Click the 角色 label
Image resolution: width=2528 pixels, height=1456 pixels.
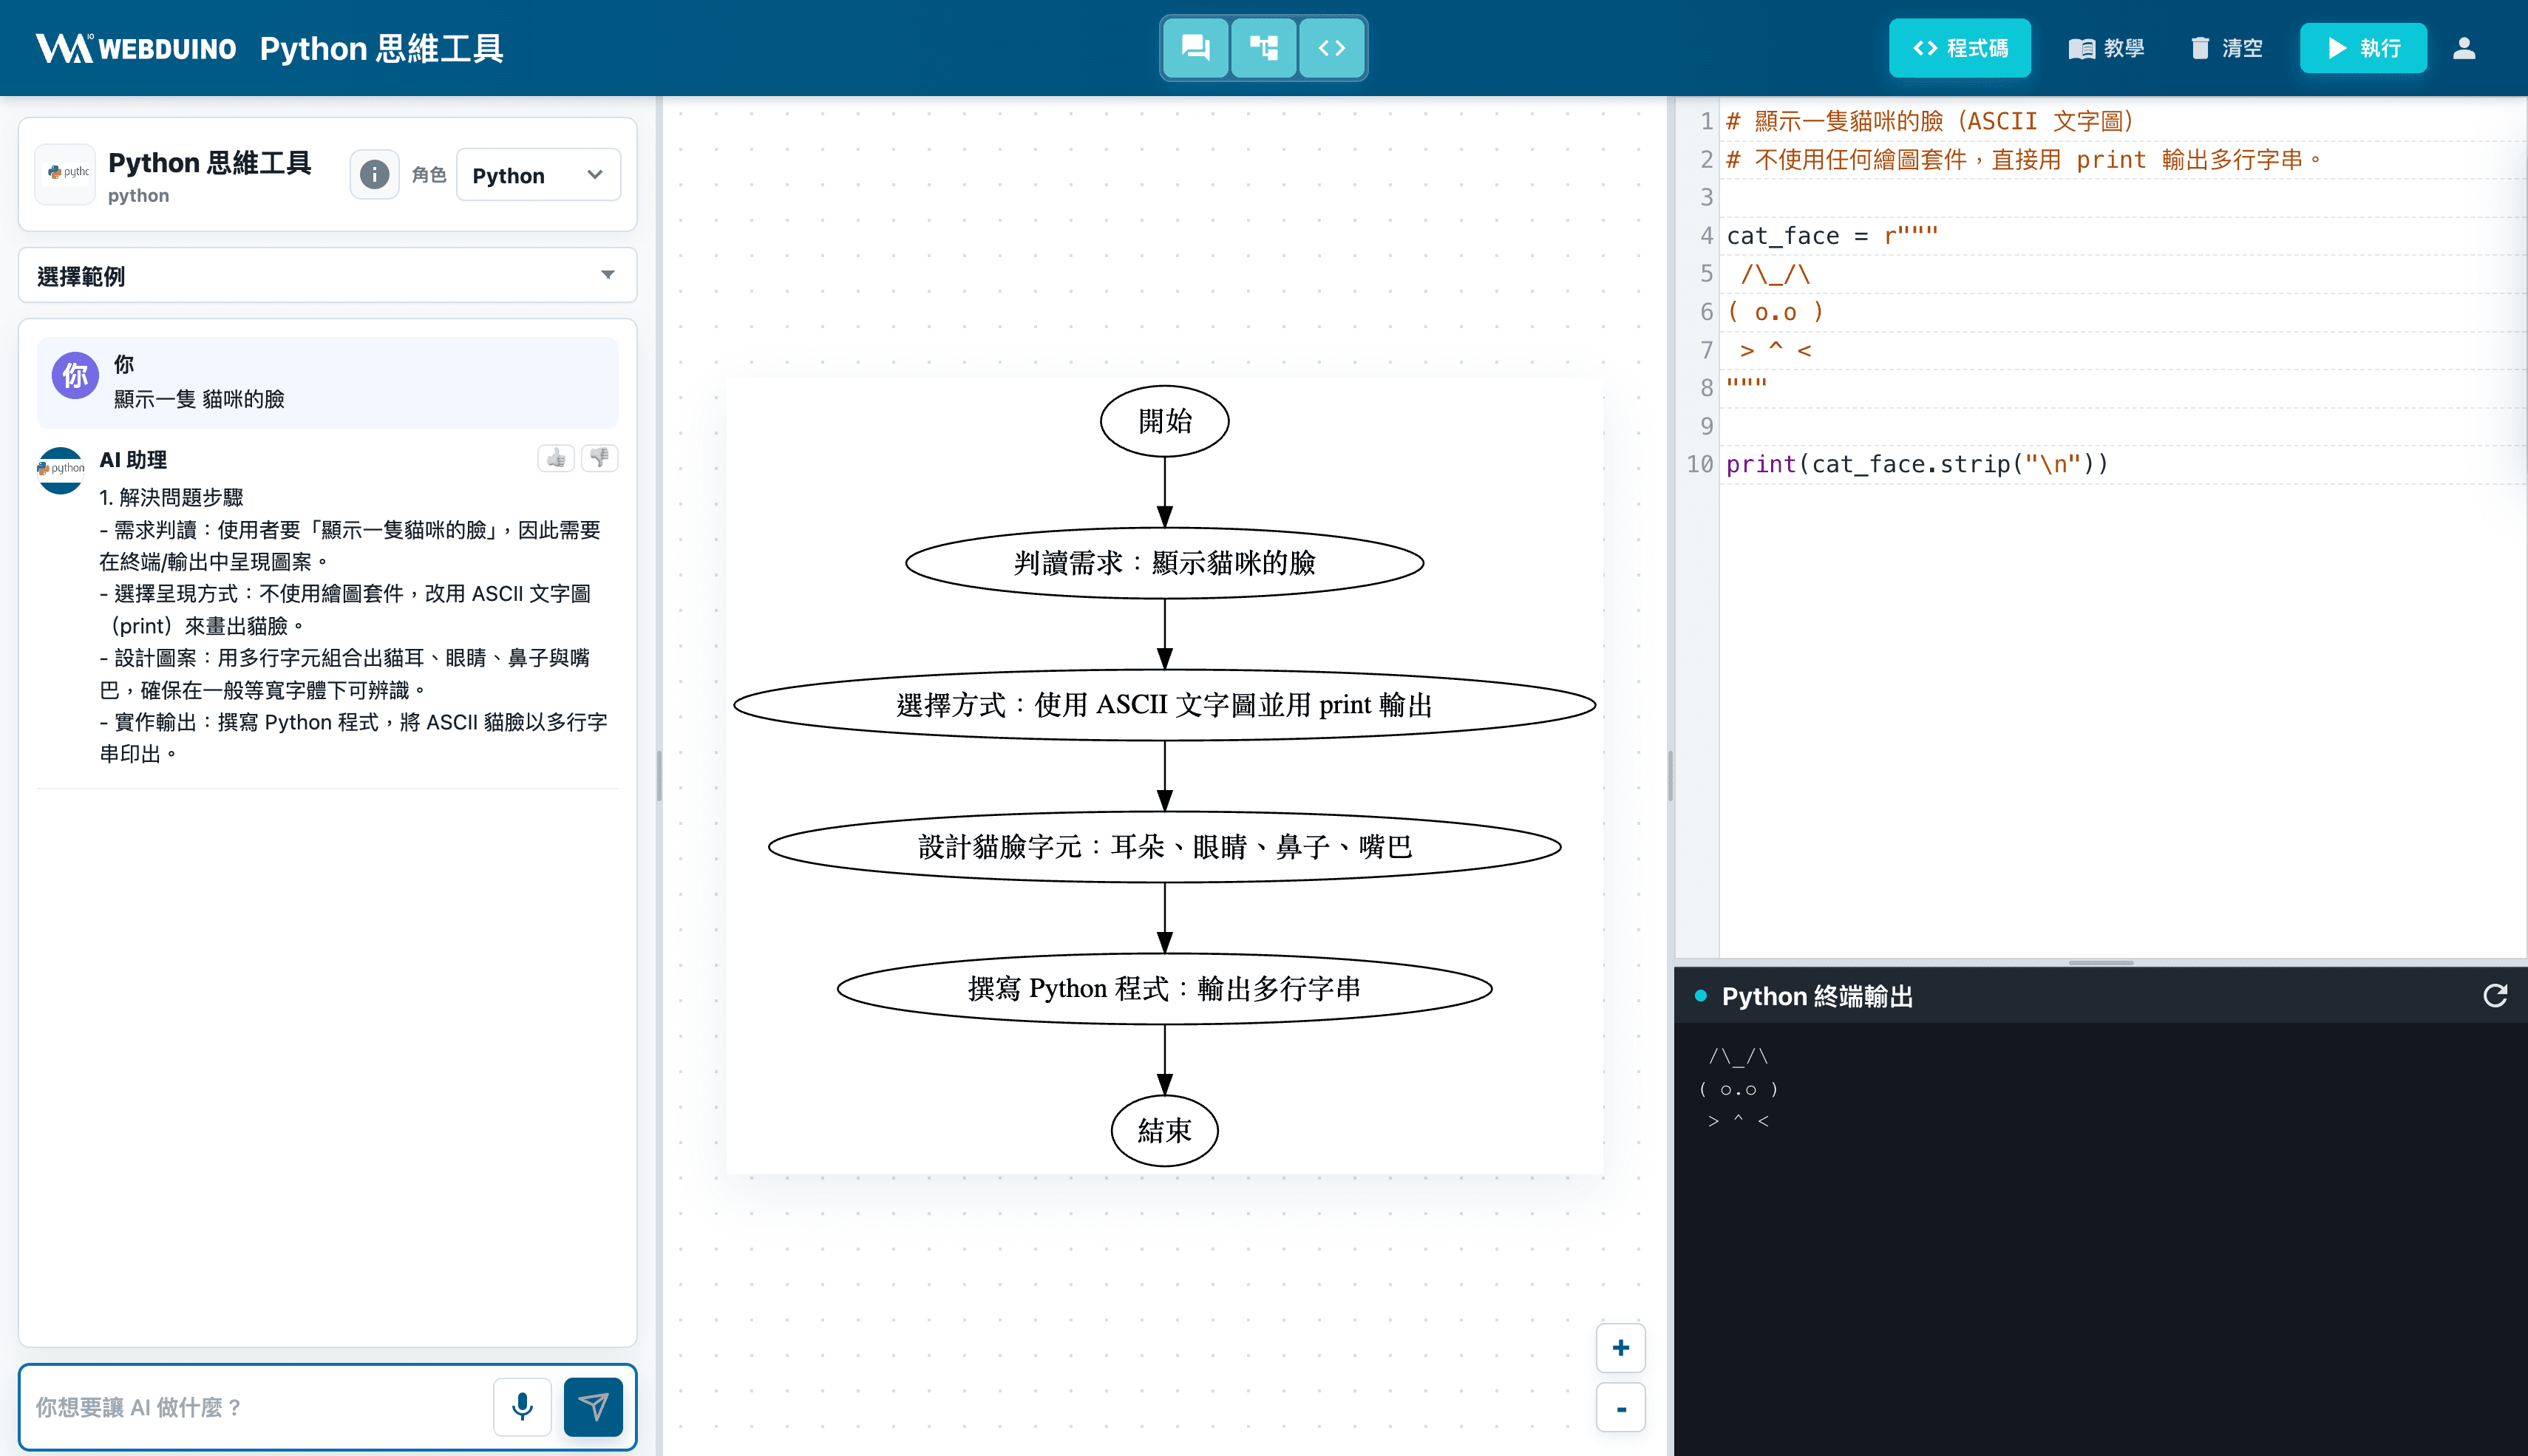click(428, 175)
